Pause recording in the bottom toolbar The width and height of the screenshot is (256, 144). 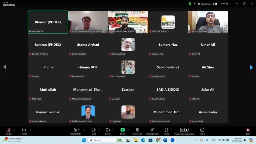[x=182, y=130]
